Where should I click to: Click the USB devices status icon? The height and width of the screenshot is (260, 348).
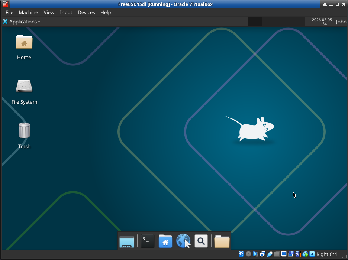[270, 254]
